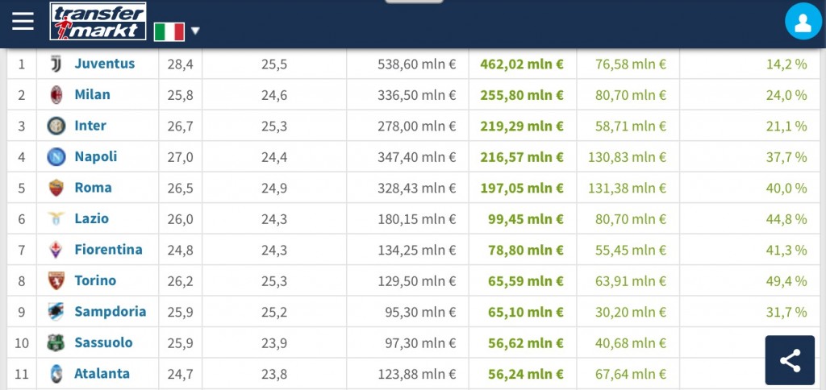Click Napoli difference 130,83 mln €
826x390 pixels.
[x=628, y=157]
